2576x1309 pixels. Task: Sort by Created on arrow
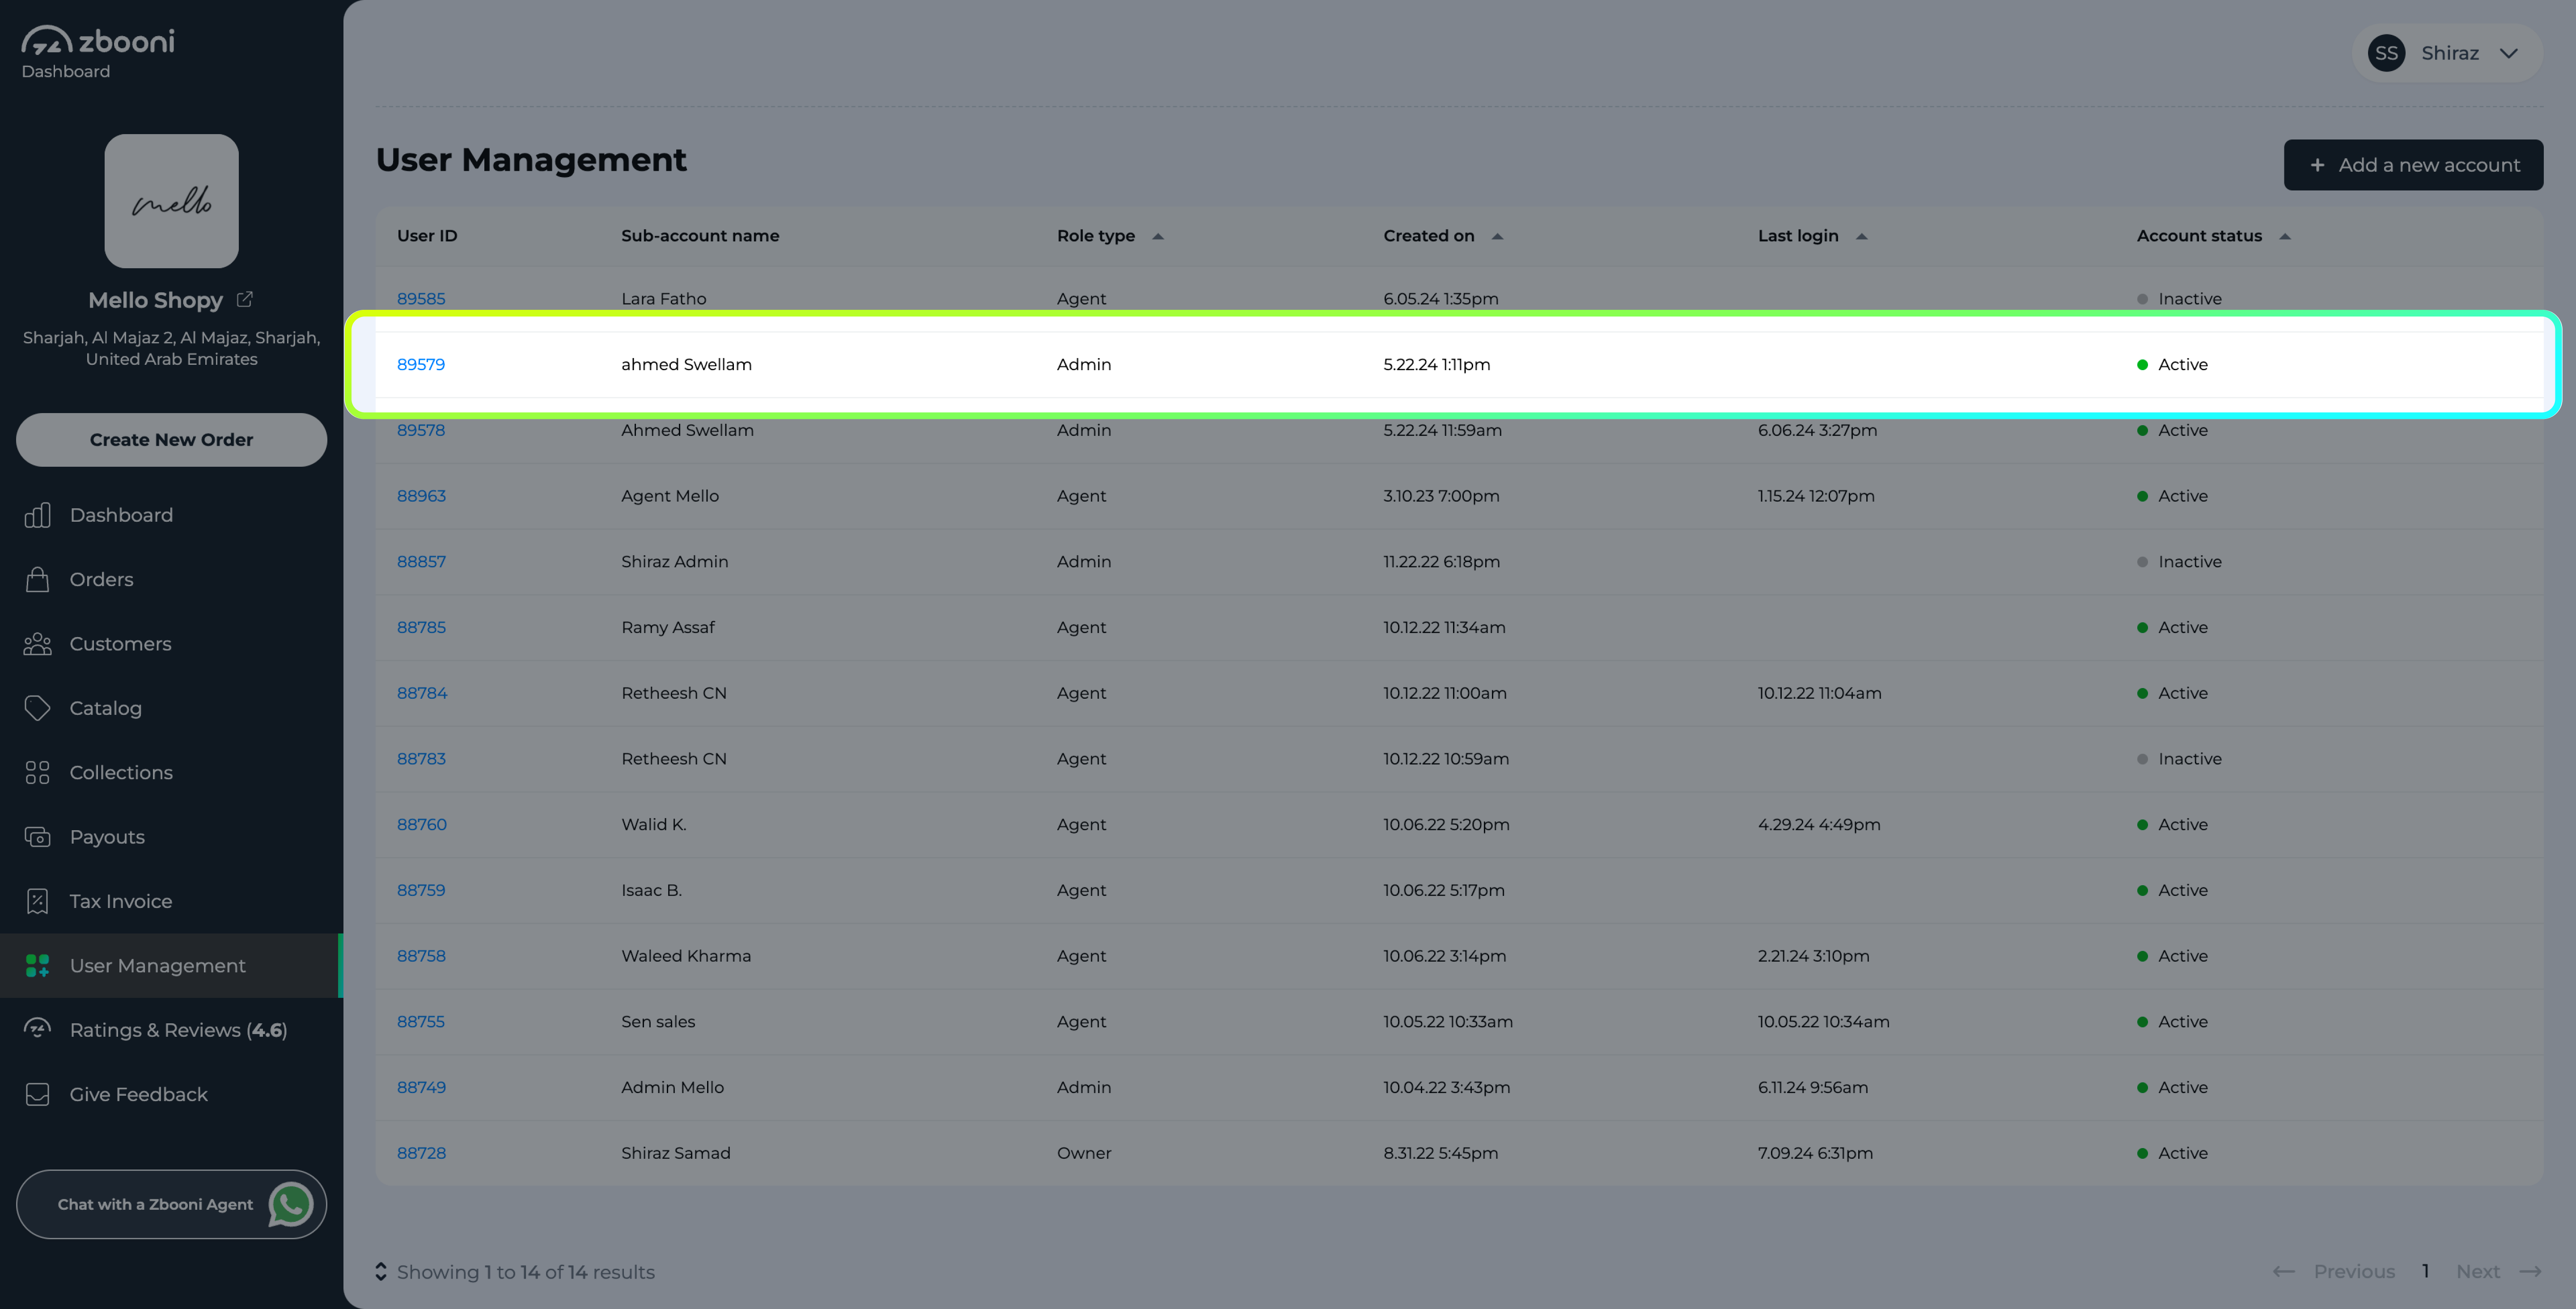click(x=1497, y=236)
